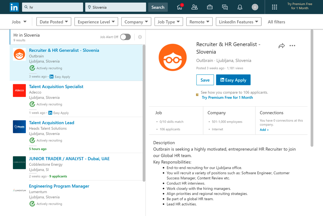
Task: Click the Outbrain logo in job list
Action: [19, 55]
